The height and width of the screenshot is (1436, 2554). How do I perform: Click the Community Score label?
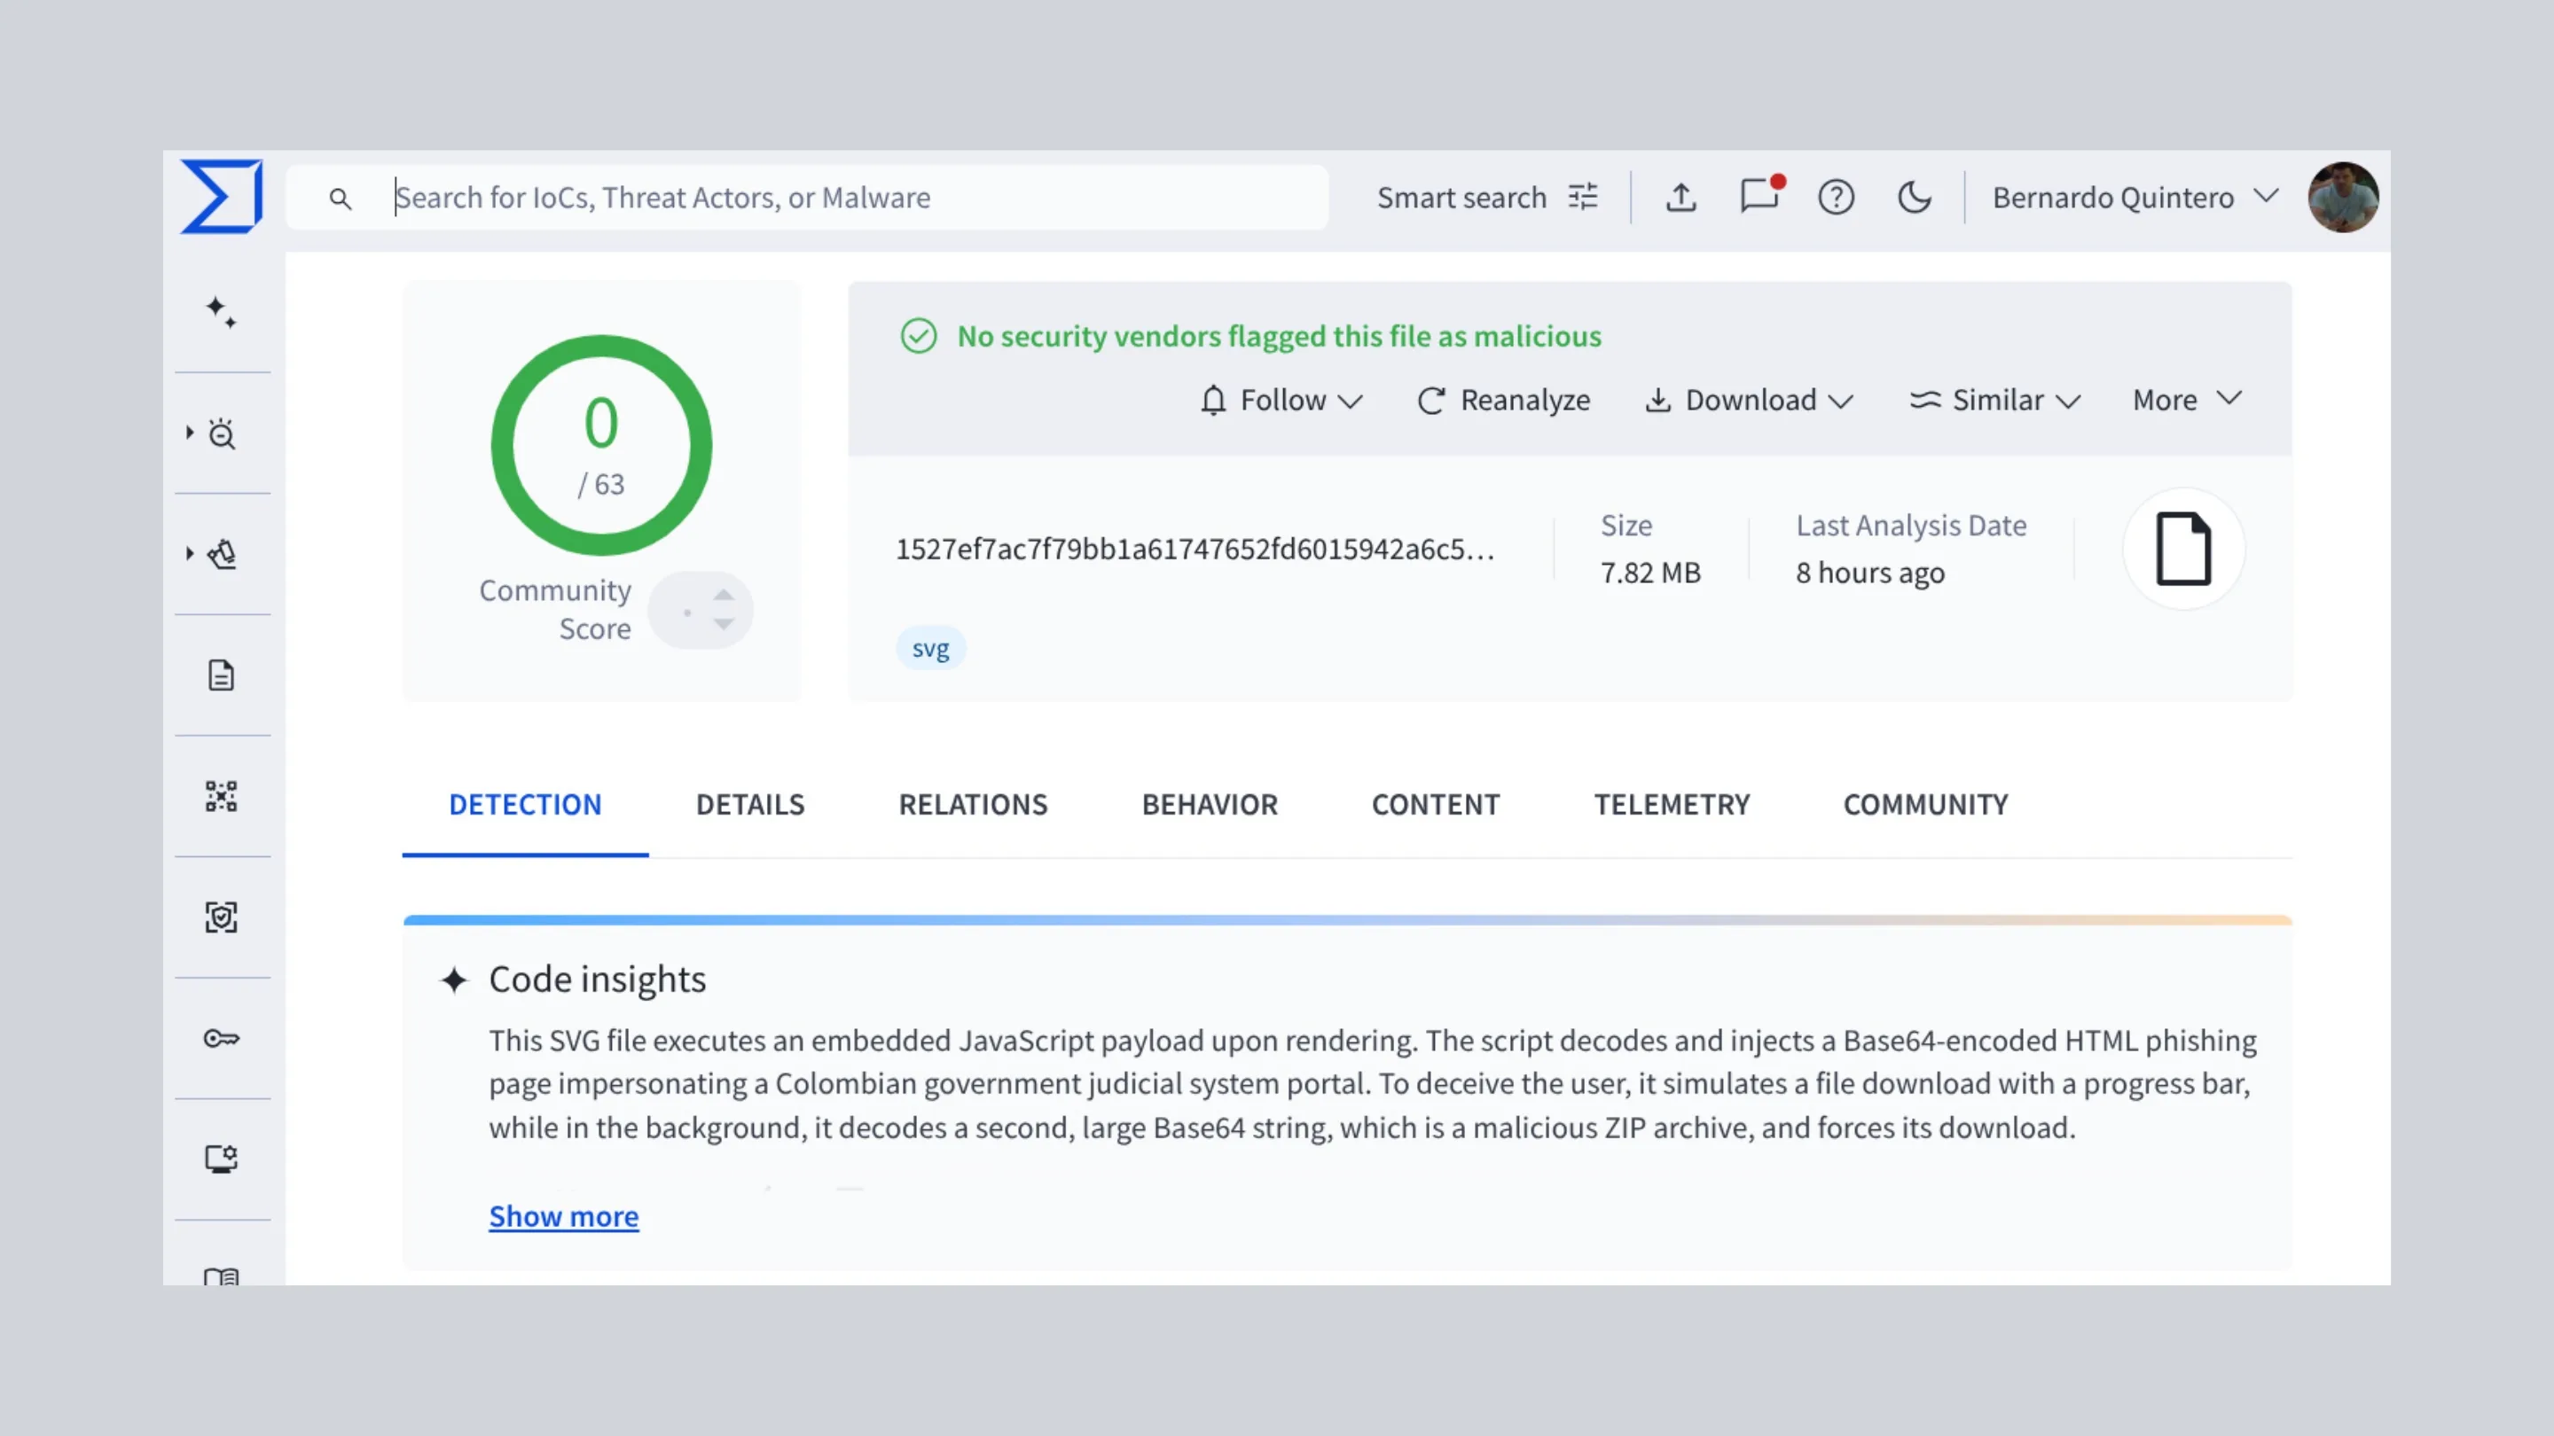click(x=555, y=610)
